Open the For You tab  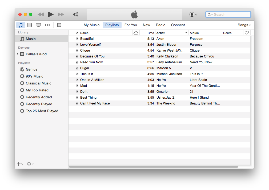(x=131, y=25)
